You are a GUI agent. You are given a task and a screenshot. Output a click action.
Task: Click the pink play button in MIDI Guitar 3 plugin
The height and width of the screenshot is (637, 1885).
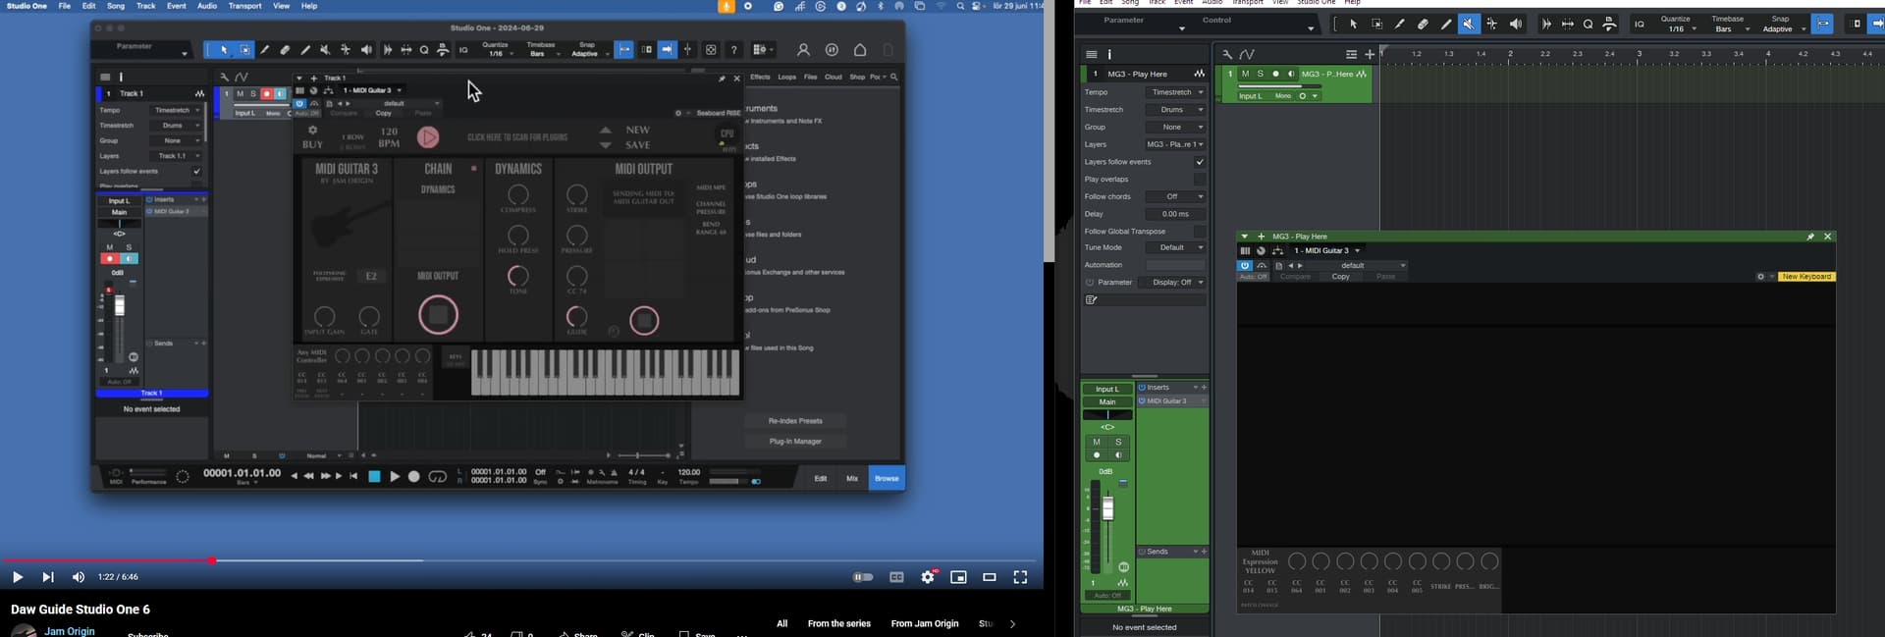click(x=428, y=137)
